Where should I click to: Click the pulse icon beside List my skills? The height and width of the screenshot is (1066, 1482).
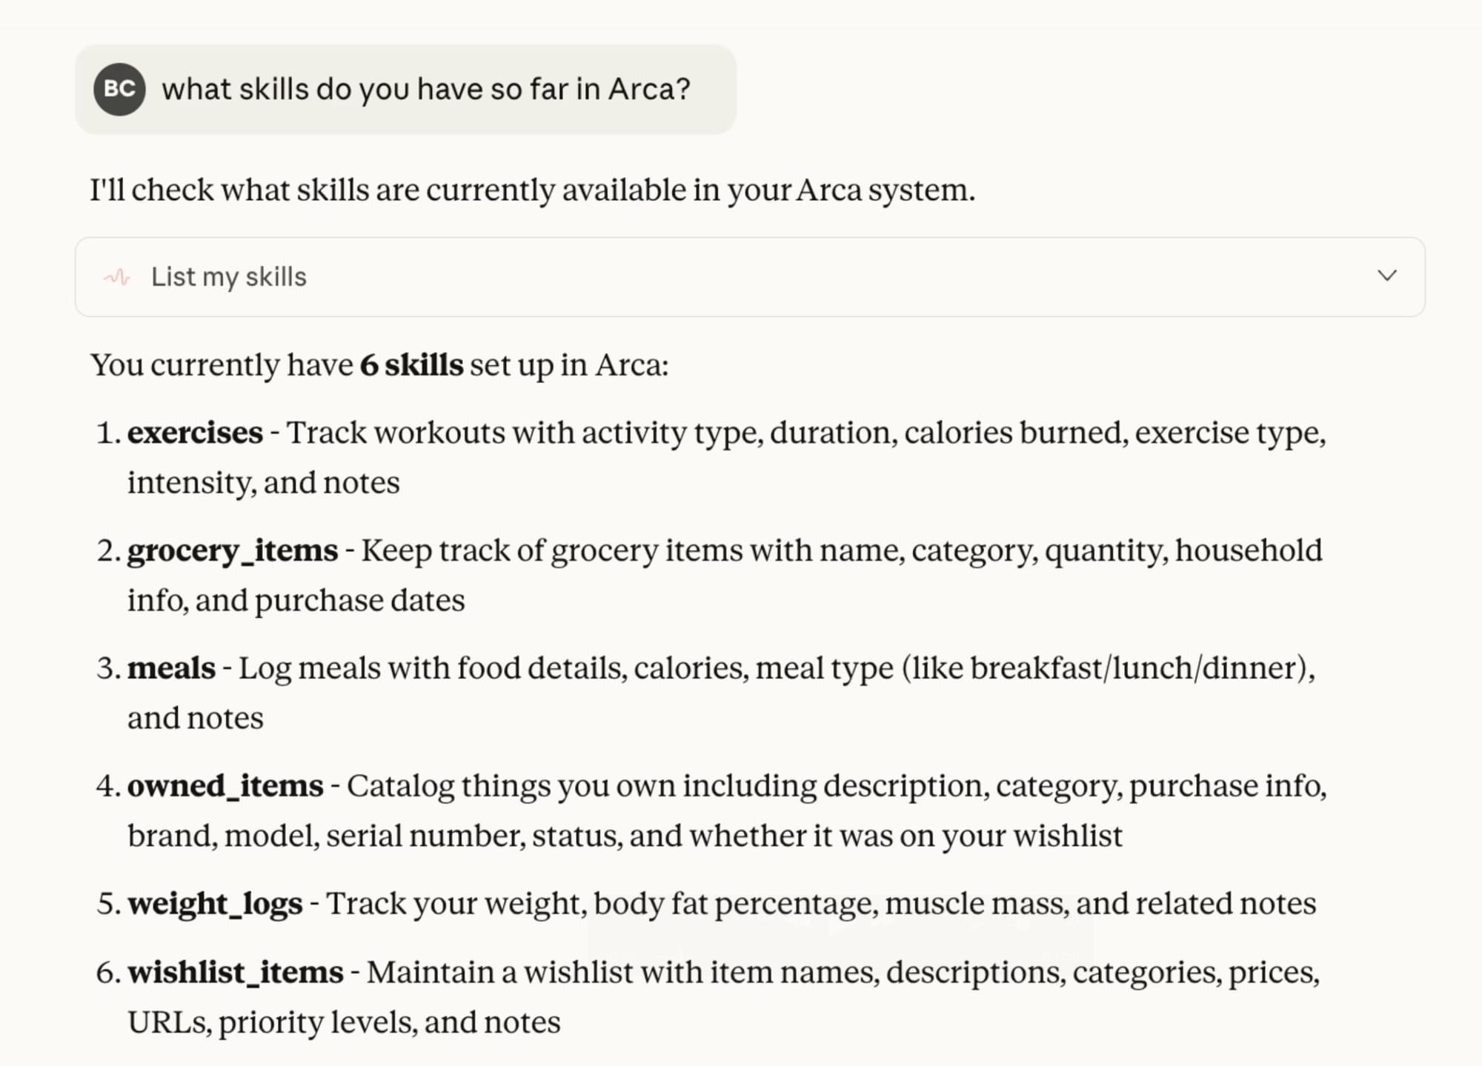117,277
